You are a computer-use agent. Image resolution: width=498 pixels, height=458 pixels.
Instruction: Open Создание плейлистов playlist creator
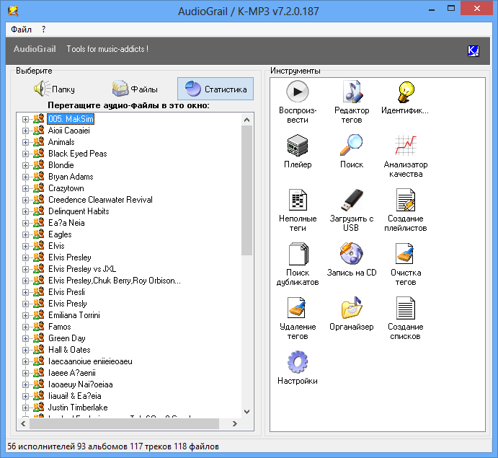pos(406,210)
